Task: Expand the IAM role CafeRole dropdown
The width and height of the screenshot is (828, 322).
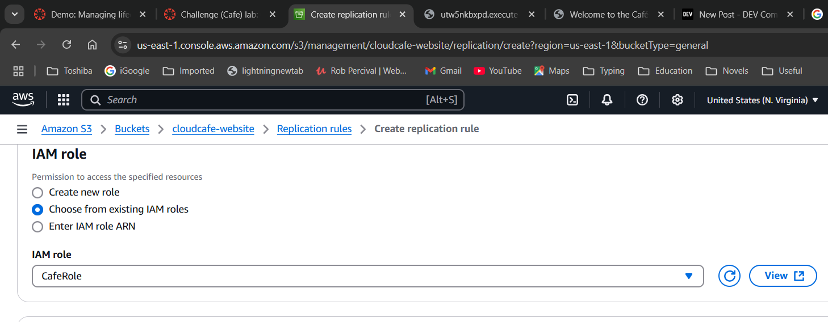Action: point(368,276)
